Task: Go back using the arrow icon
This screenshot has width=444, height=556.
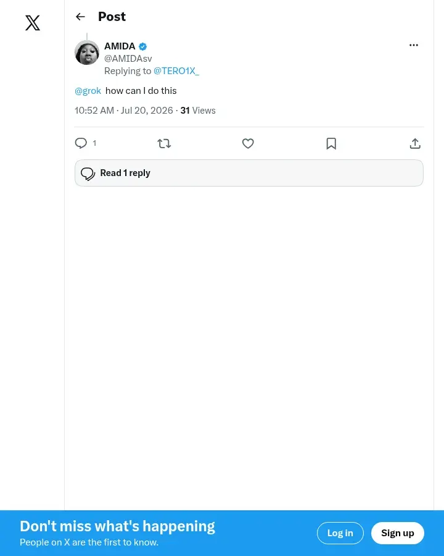Action: coord(80,17)
